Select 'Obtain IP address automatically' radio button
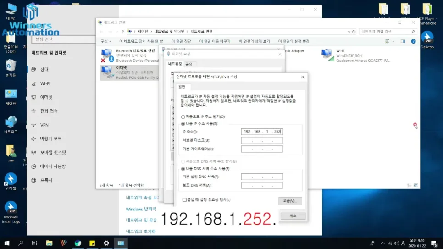Image resolution: width=443 pixels, height=249 pixels. (x=183, y=117)
